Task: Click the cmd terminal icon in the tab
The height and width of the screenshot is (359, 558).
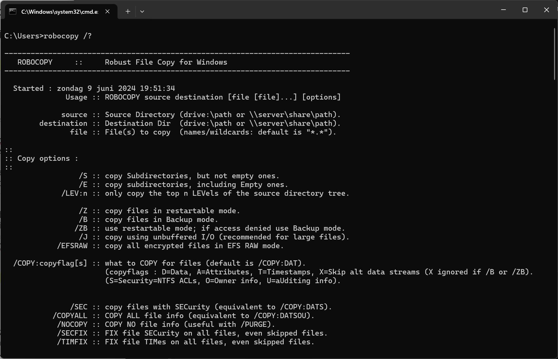Action: [x=12, y=12]
